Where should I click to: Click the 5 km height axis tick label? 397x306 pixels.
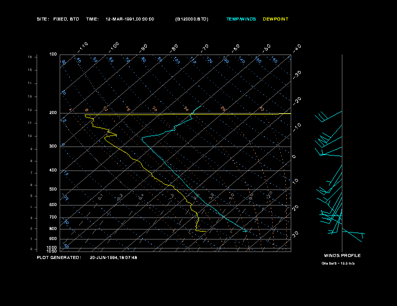coord(32,196)
